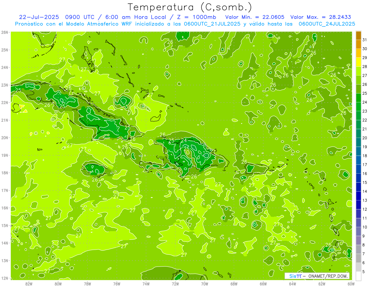Screen dimensions: 373x288
Task: Click the 'SisPI - ONAMET/REP.DOM.' credit box
Action: [x=317, y=276]
